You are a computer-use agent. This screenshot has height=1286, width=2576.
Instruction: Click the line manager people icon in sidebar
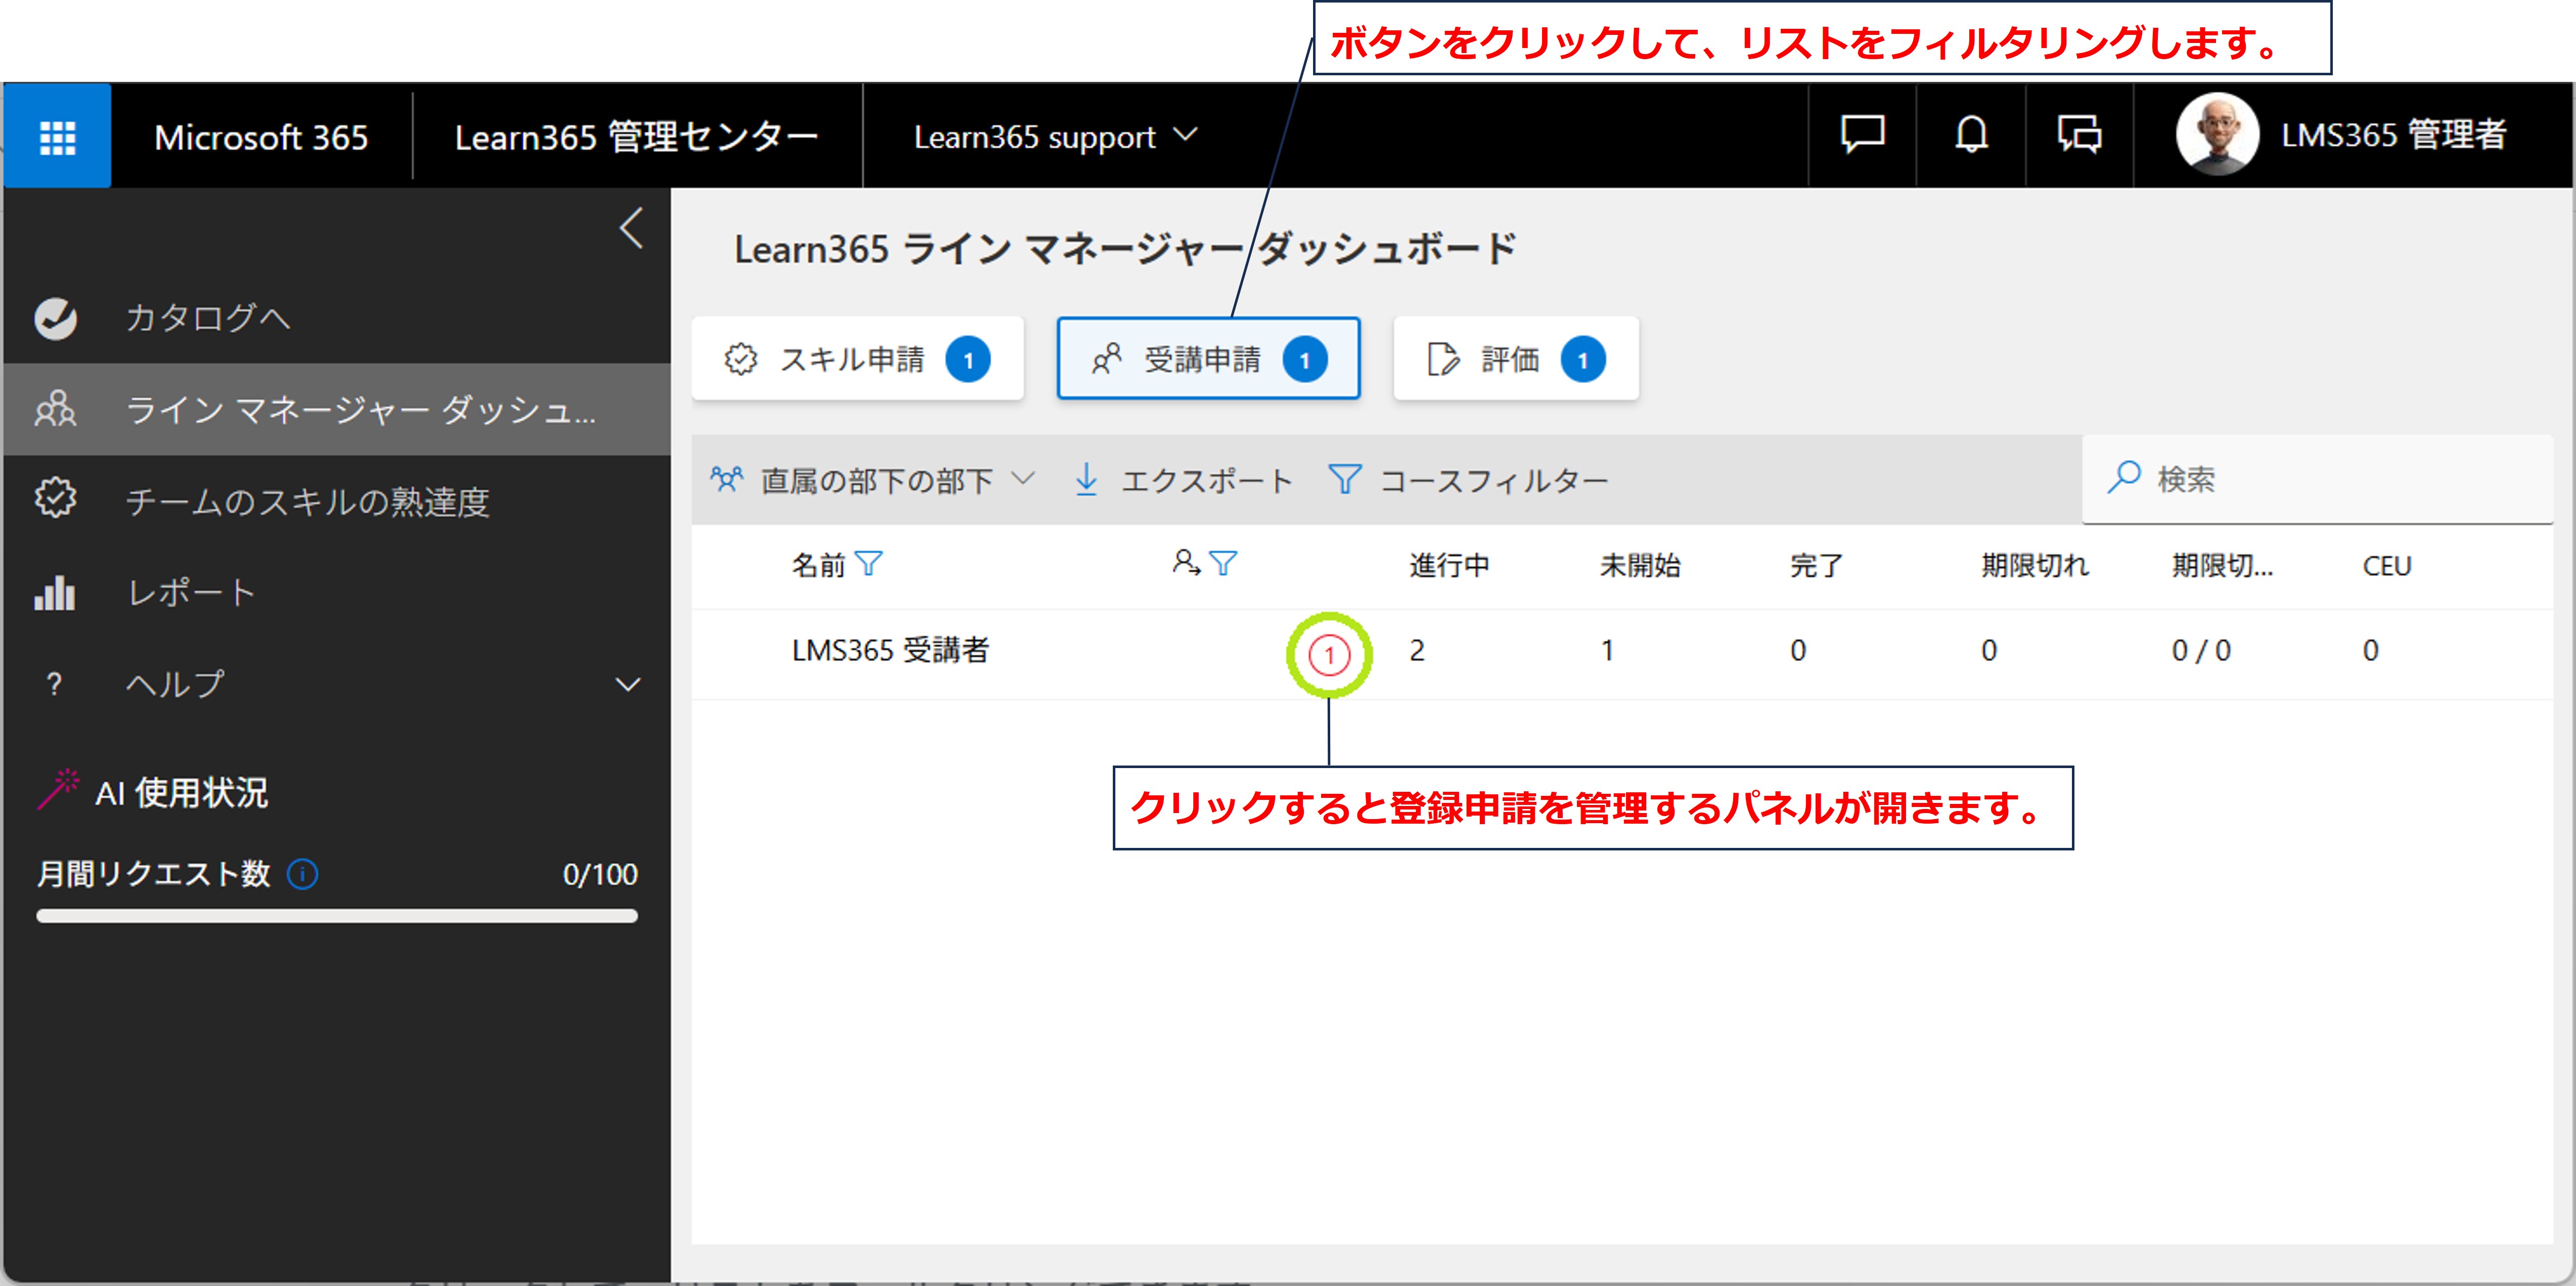[x=56, y=409]
